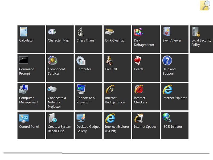This screenshot has width=213, height=160.
Task: Open the Calculator app tile
Action: tap(31, 39)
